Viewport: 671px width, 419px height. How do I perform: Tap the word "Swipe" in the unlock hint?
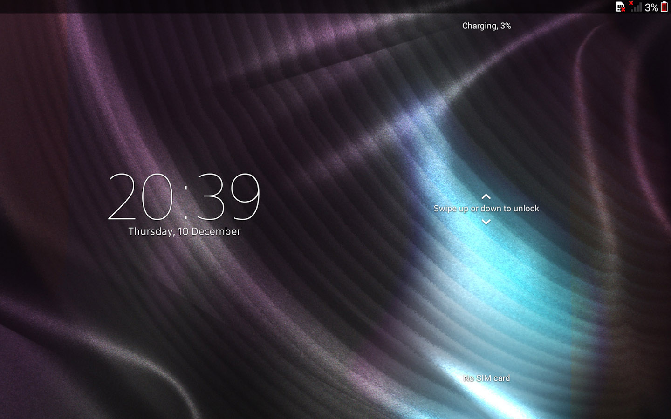click(445, 209)
